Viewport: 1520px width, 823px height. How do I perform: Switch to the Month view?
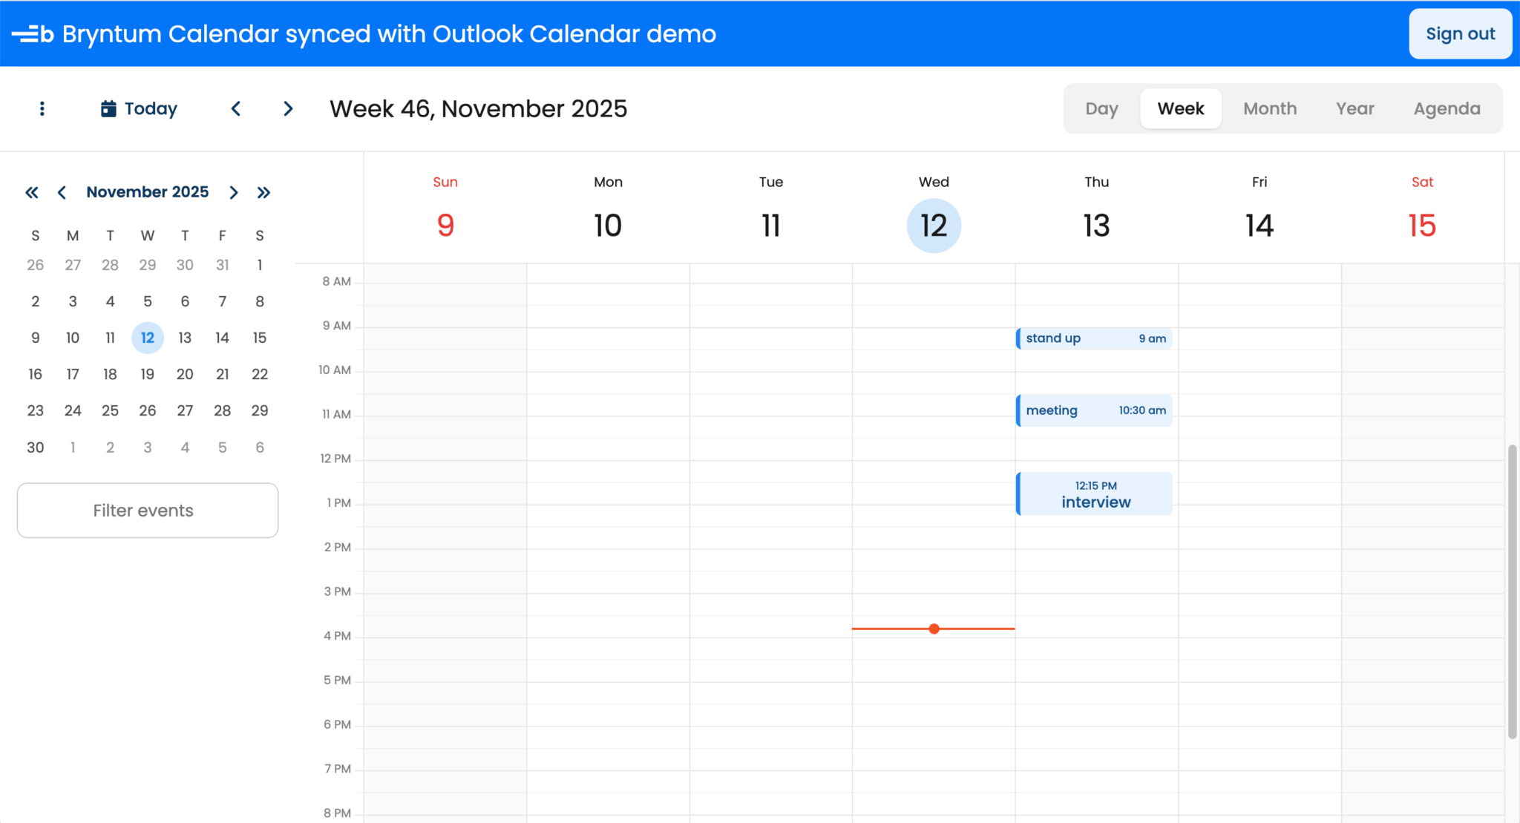point(1270,109)
